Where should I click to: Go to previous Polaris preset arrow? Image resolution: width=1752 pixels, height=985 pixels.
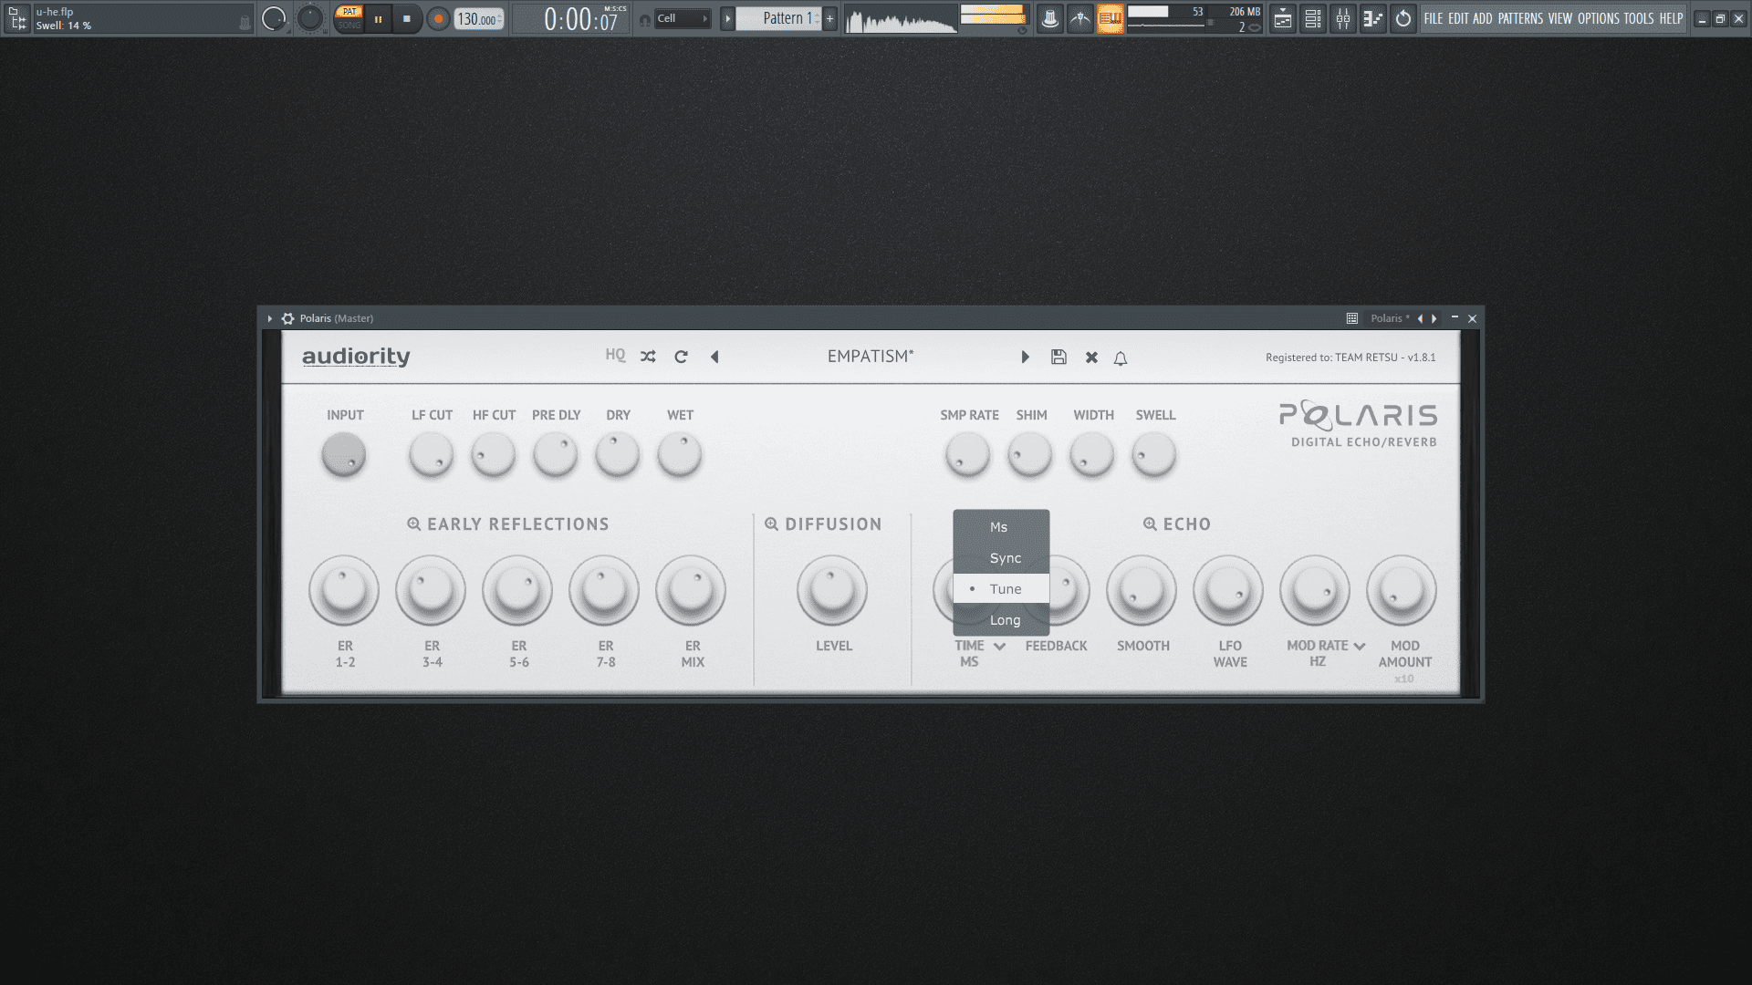pos(714,357)
